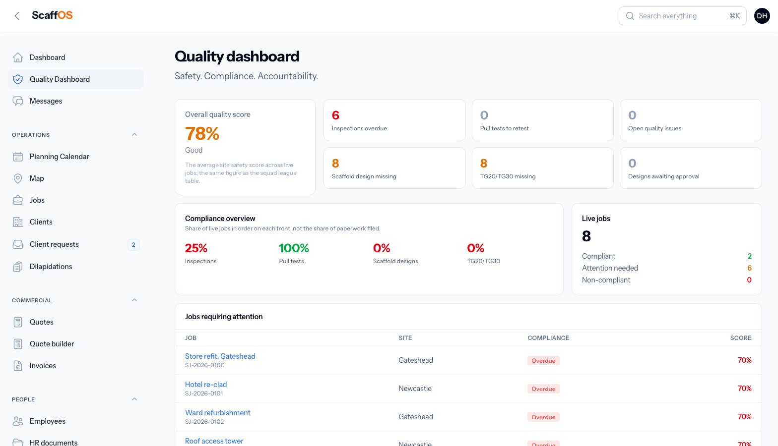This screenshot has width=778, height=446.
Task: Collapse the Operations section
Action: tap(134, 135)
